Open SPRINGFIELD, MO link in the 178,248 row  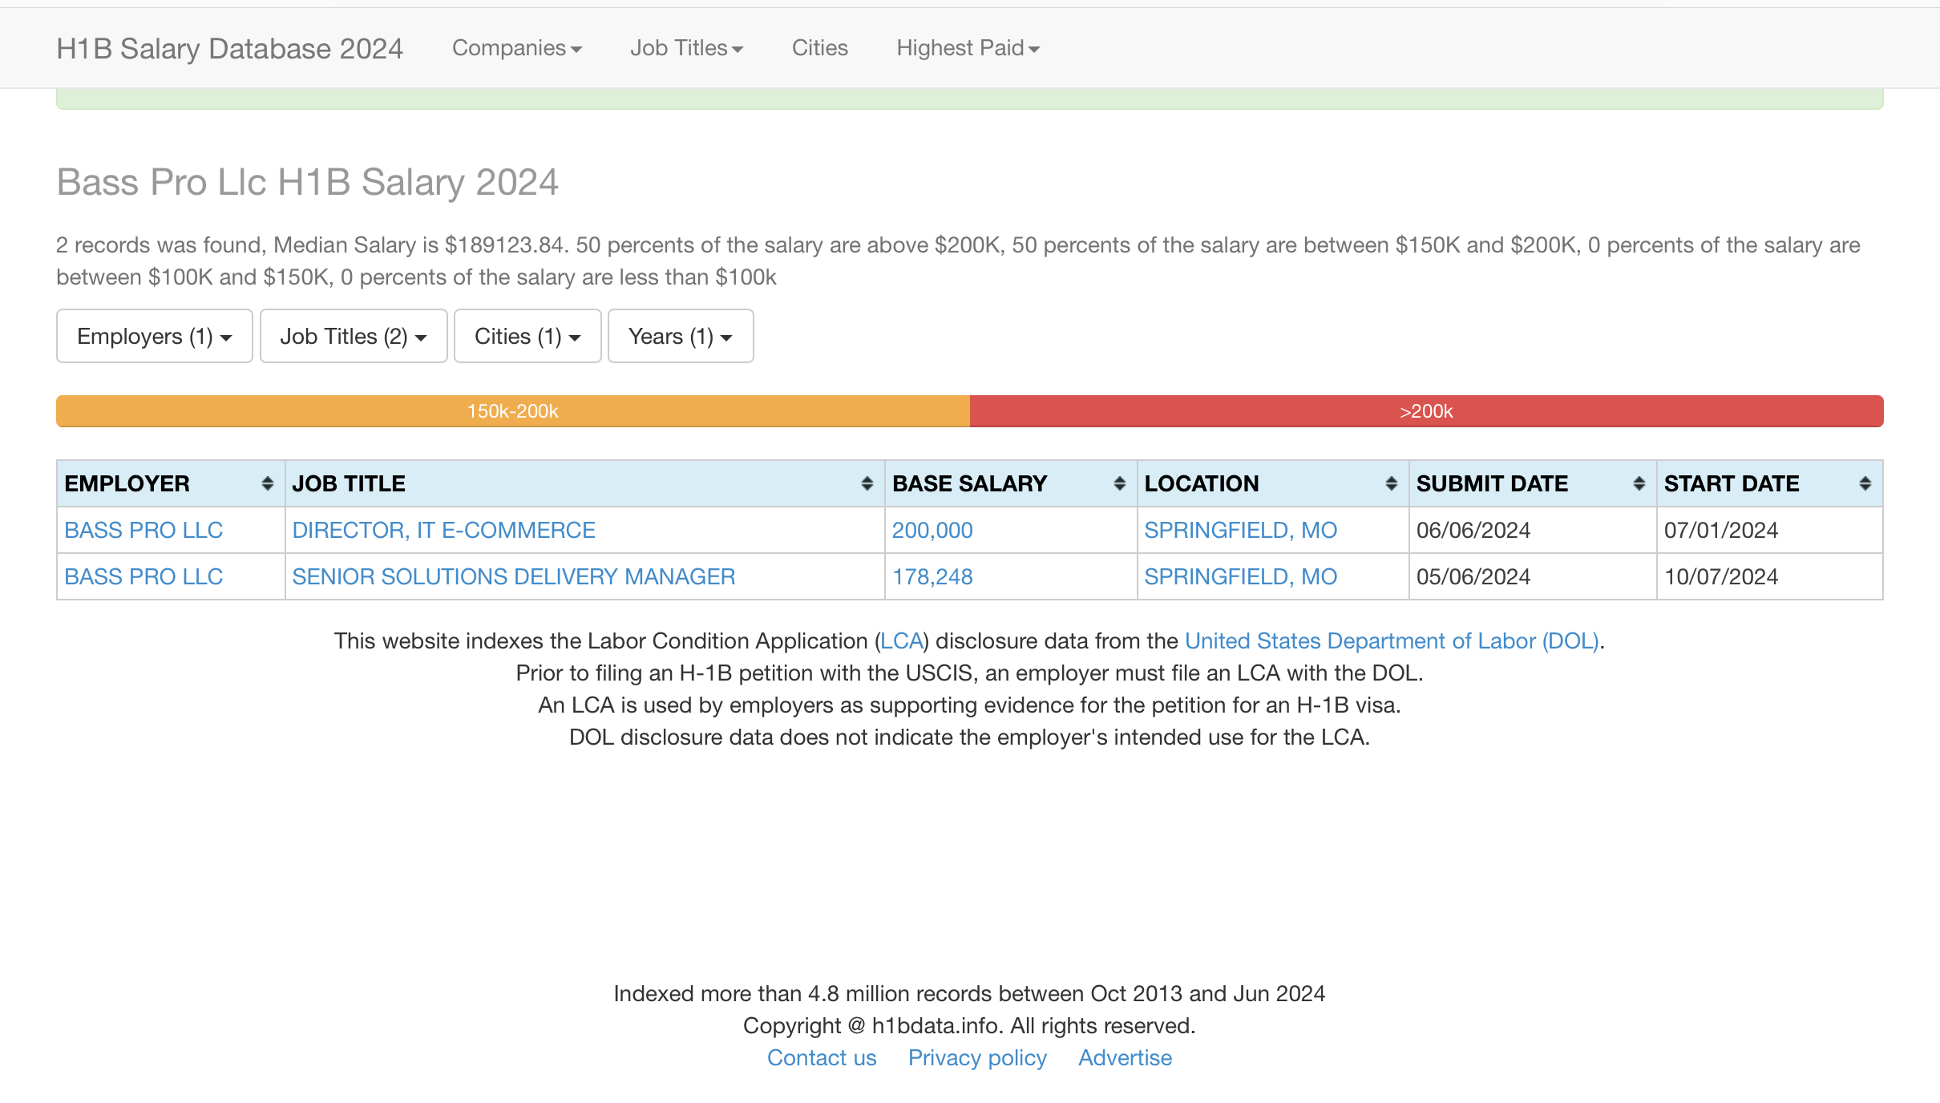(1241, 576)
